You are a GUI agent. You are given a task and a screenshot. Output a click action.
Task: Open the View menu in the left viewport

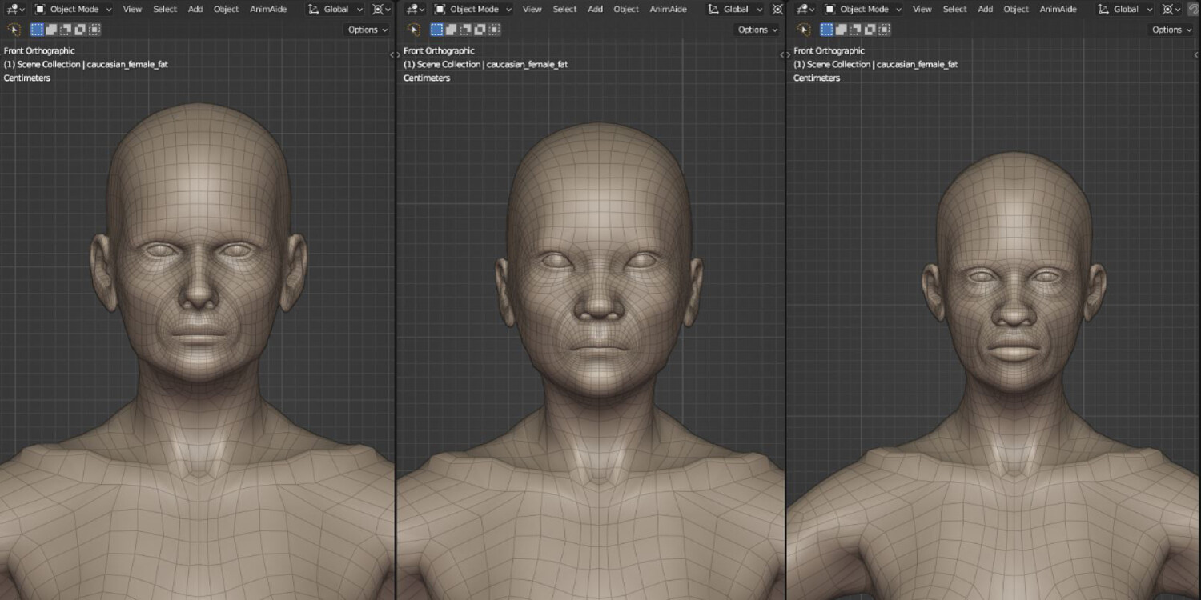(x=132, y=10)
